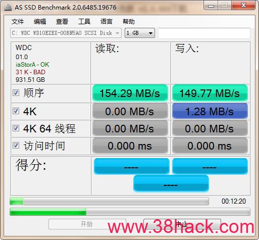Click the AS SSD Benchmark title bar icon
The image size is (259, 240).
(x=8, y=7)
